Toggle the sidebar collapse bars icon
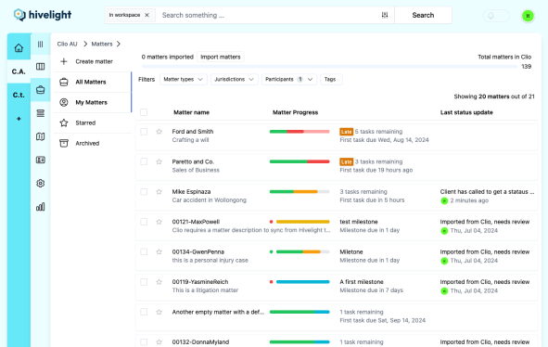The width and height of the screenshot is (548, 347). (41, 45)
